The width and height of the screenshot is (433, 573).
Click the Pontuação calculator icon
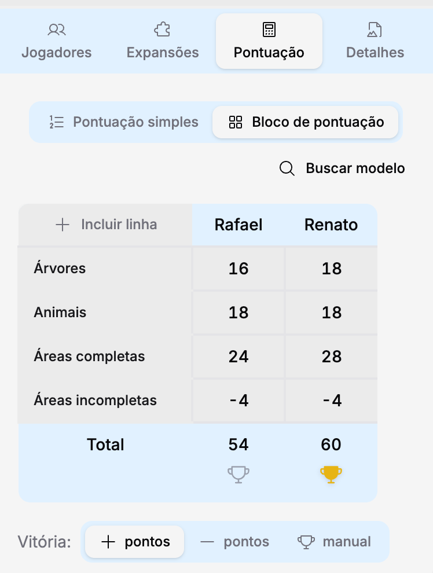coord(269,30)
